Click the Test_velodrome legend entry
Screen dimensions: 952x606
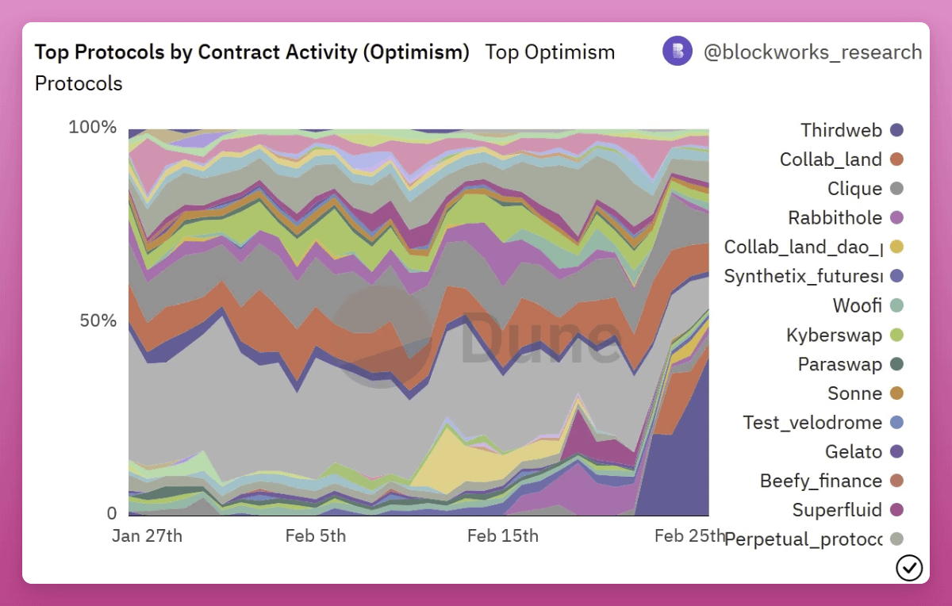click(x=812, y=423)
